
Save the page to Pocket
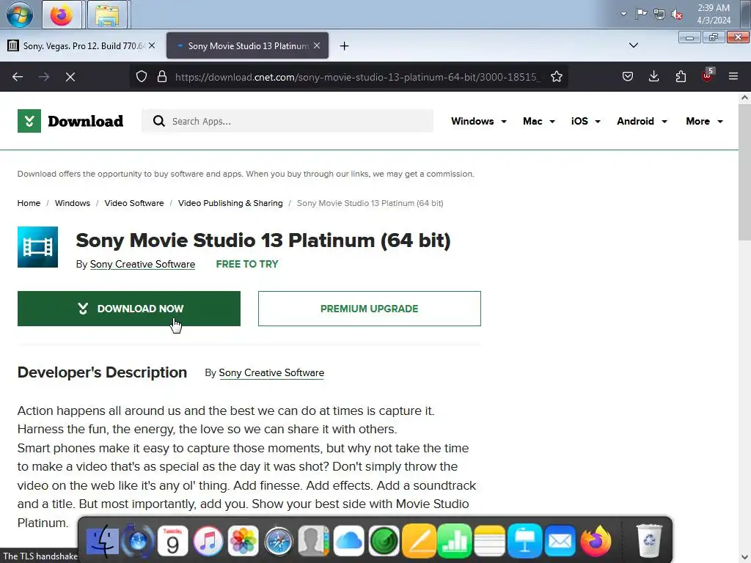tap(628, 76)
